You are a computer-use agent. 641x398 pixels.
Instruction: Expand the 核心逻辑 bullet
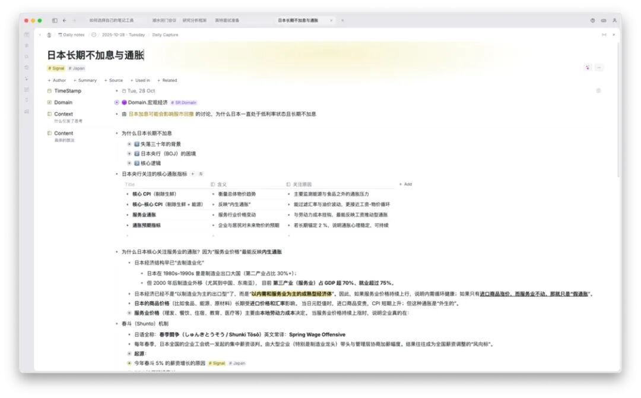[129, 163]
